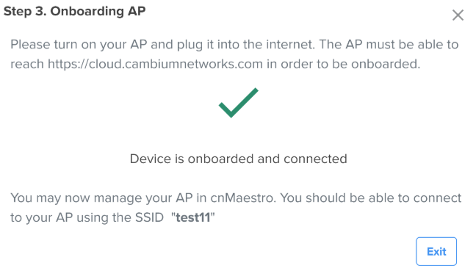Click the 'You may now manage' sentence
This screenshot has height=271, width=465.
tap(143, 198)
